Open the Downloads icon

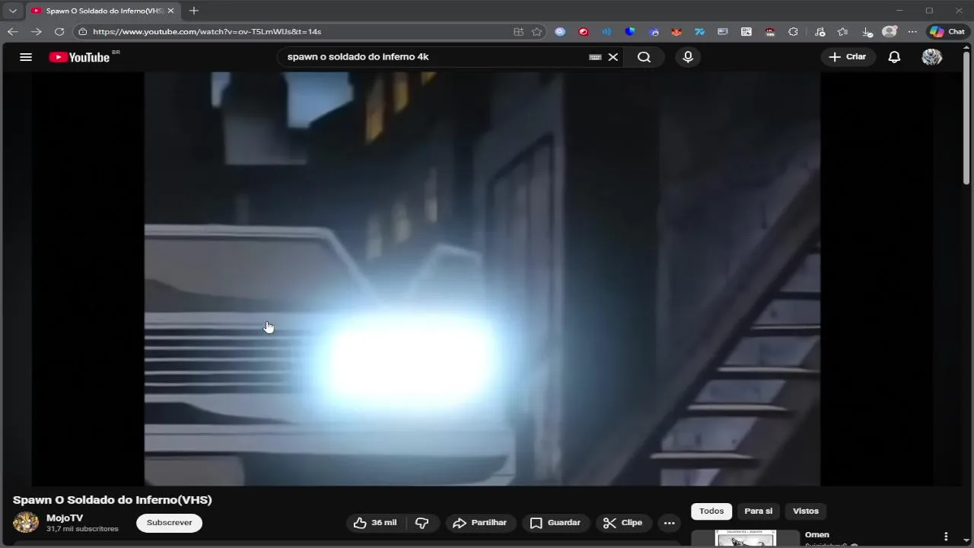click(x=867, y=32)
